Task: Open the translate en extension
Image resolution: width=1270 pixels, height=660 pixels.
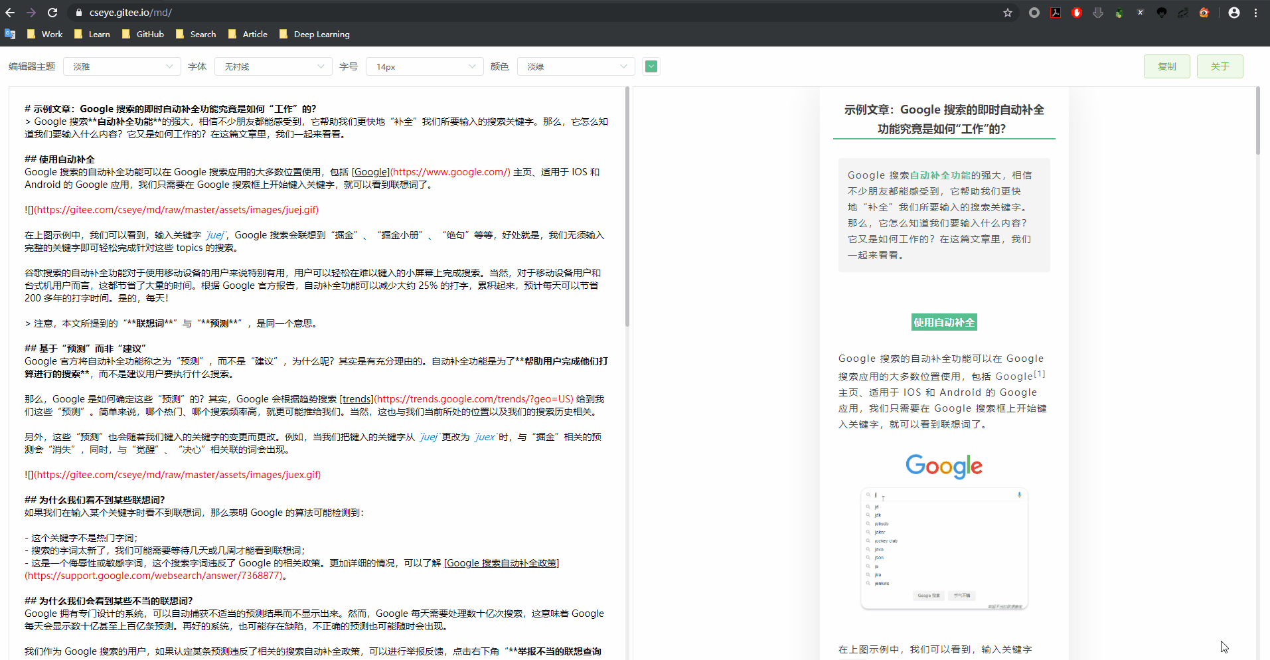Action: pyautogui.click(x=1183, y=13)
